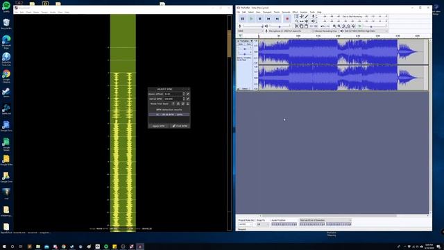Solo the audio track
444x250 pixels.
click(x=249, y=44)
